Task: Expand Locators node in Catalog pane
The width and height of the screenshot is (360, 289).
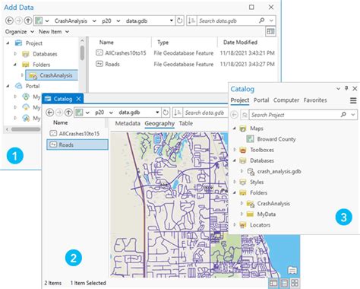Action: [235, 224]
